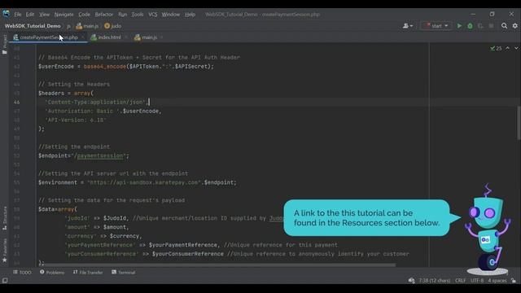Click the main.js breadcrumb in navigation bar
The image size is (521, 293).
point(87,26)
